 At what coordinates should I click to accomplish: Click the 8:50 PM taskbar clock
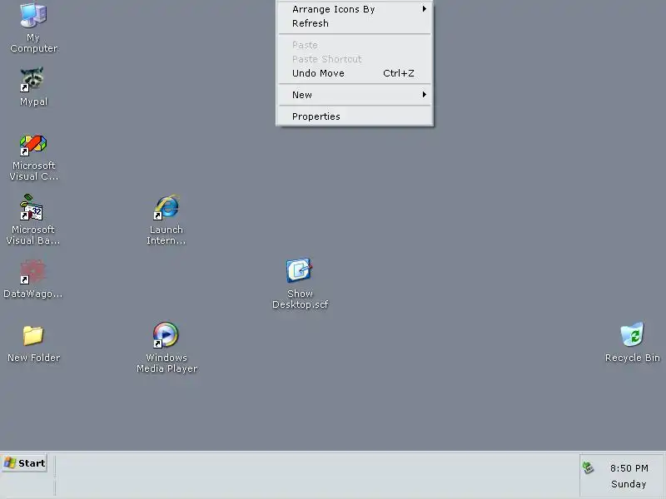[x=629, y=468]
